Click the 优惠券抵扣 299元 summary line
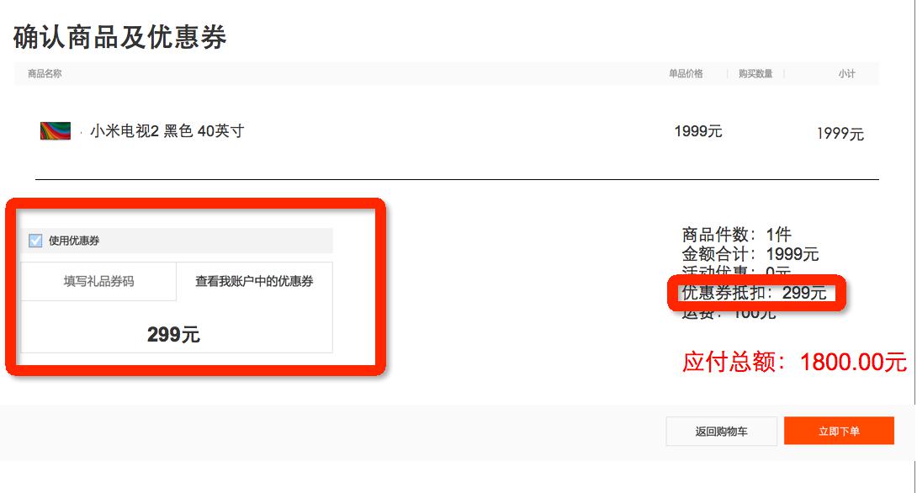The image size is (917, 493). coord(755,293)
